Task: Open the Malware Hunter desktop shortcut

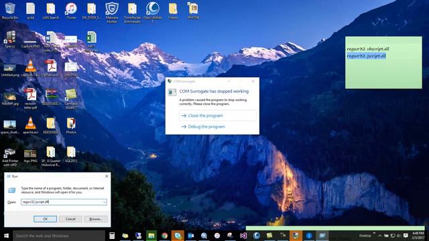Action: click(112, 12)
